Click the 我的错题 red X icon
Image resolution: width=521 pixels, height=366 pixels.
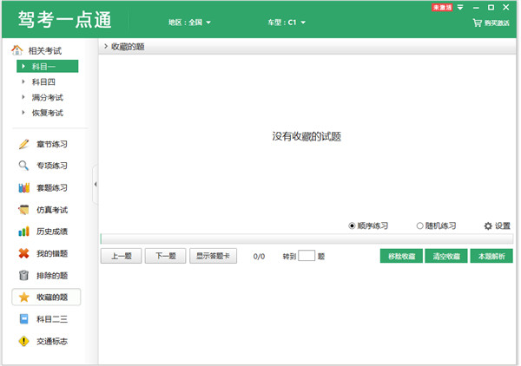(x=24, y=253)
